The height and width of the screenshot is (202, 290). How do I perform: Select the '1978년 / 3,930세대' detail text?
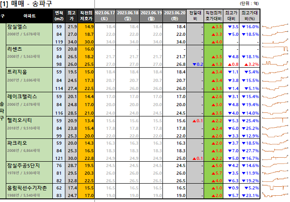pyautogui.click(x=23, y=173)
